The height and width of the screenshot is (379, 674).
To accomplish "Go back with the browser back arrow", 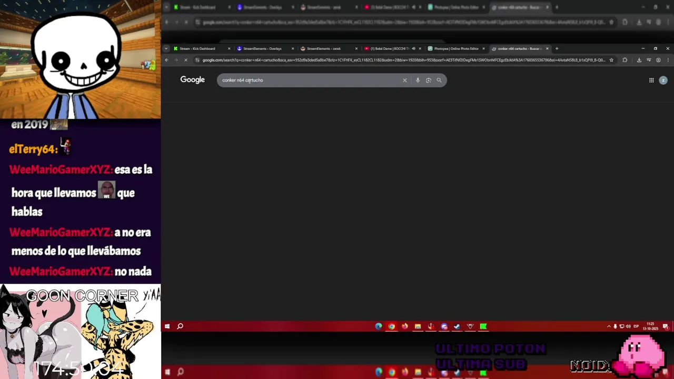I will click(166, 60).
